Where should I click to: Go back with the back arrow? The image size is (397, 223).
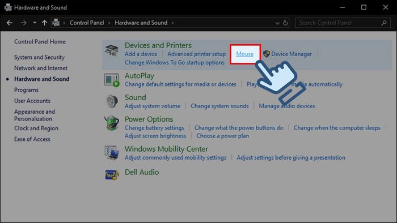point(10,23)
